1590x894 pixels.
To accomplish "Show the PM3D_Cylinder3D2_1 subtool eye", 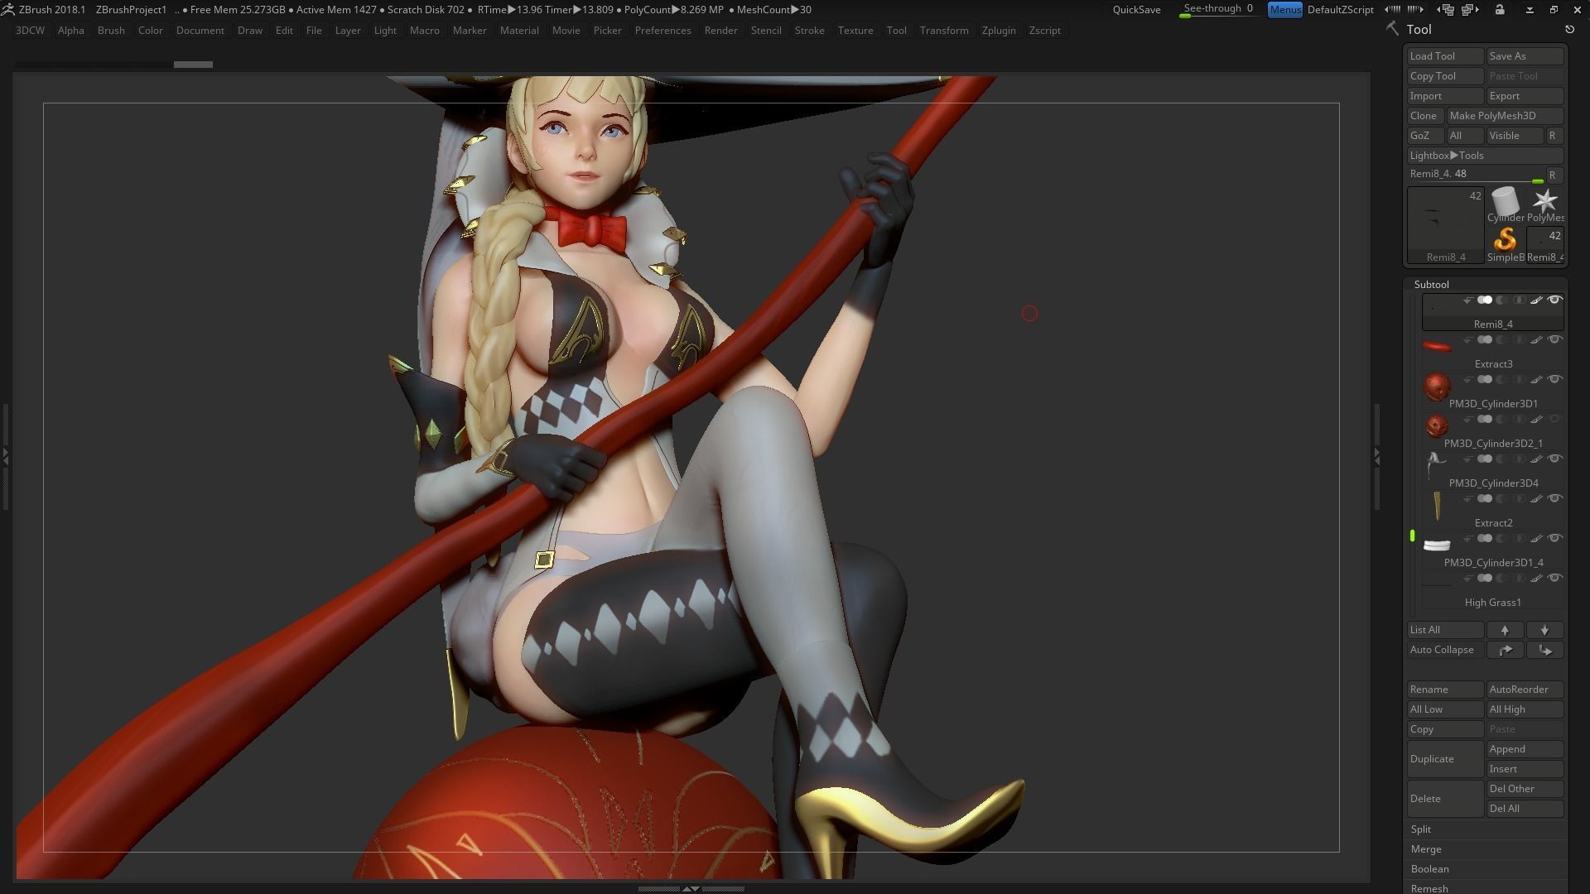I will [1555, 420].
